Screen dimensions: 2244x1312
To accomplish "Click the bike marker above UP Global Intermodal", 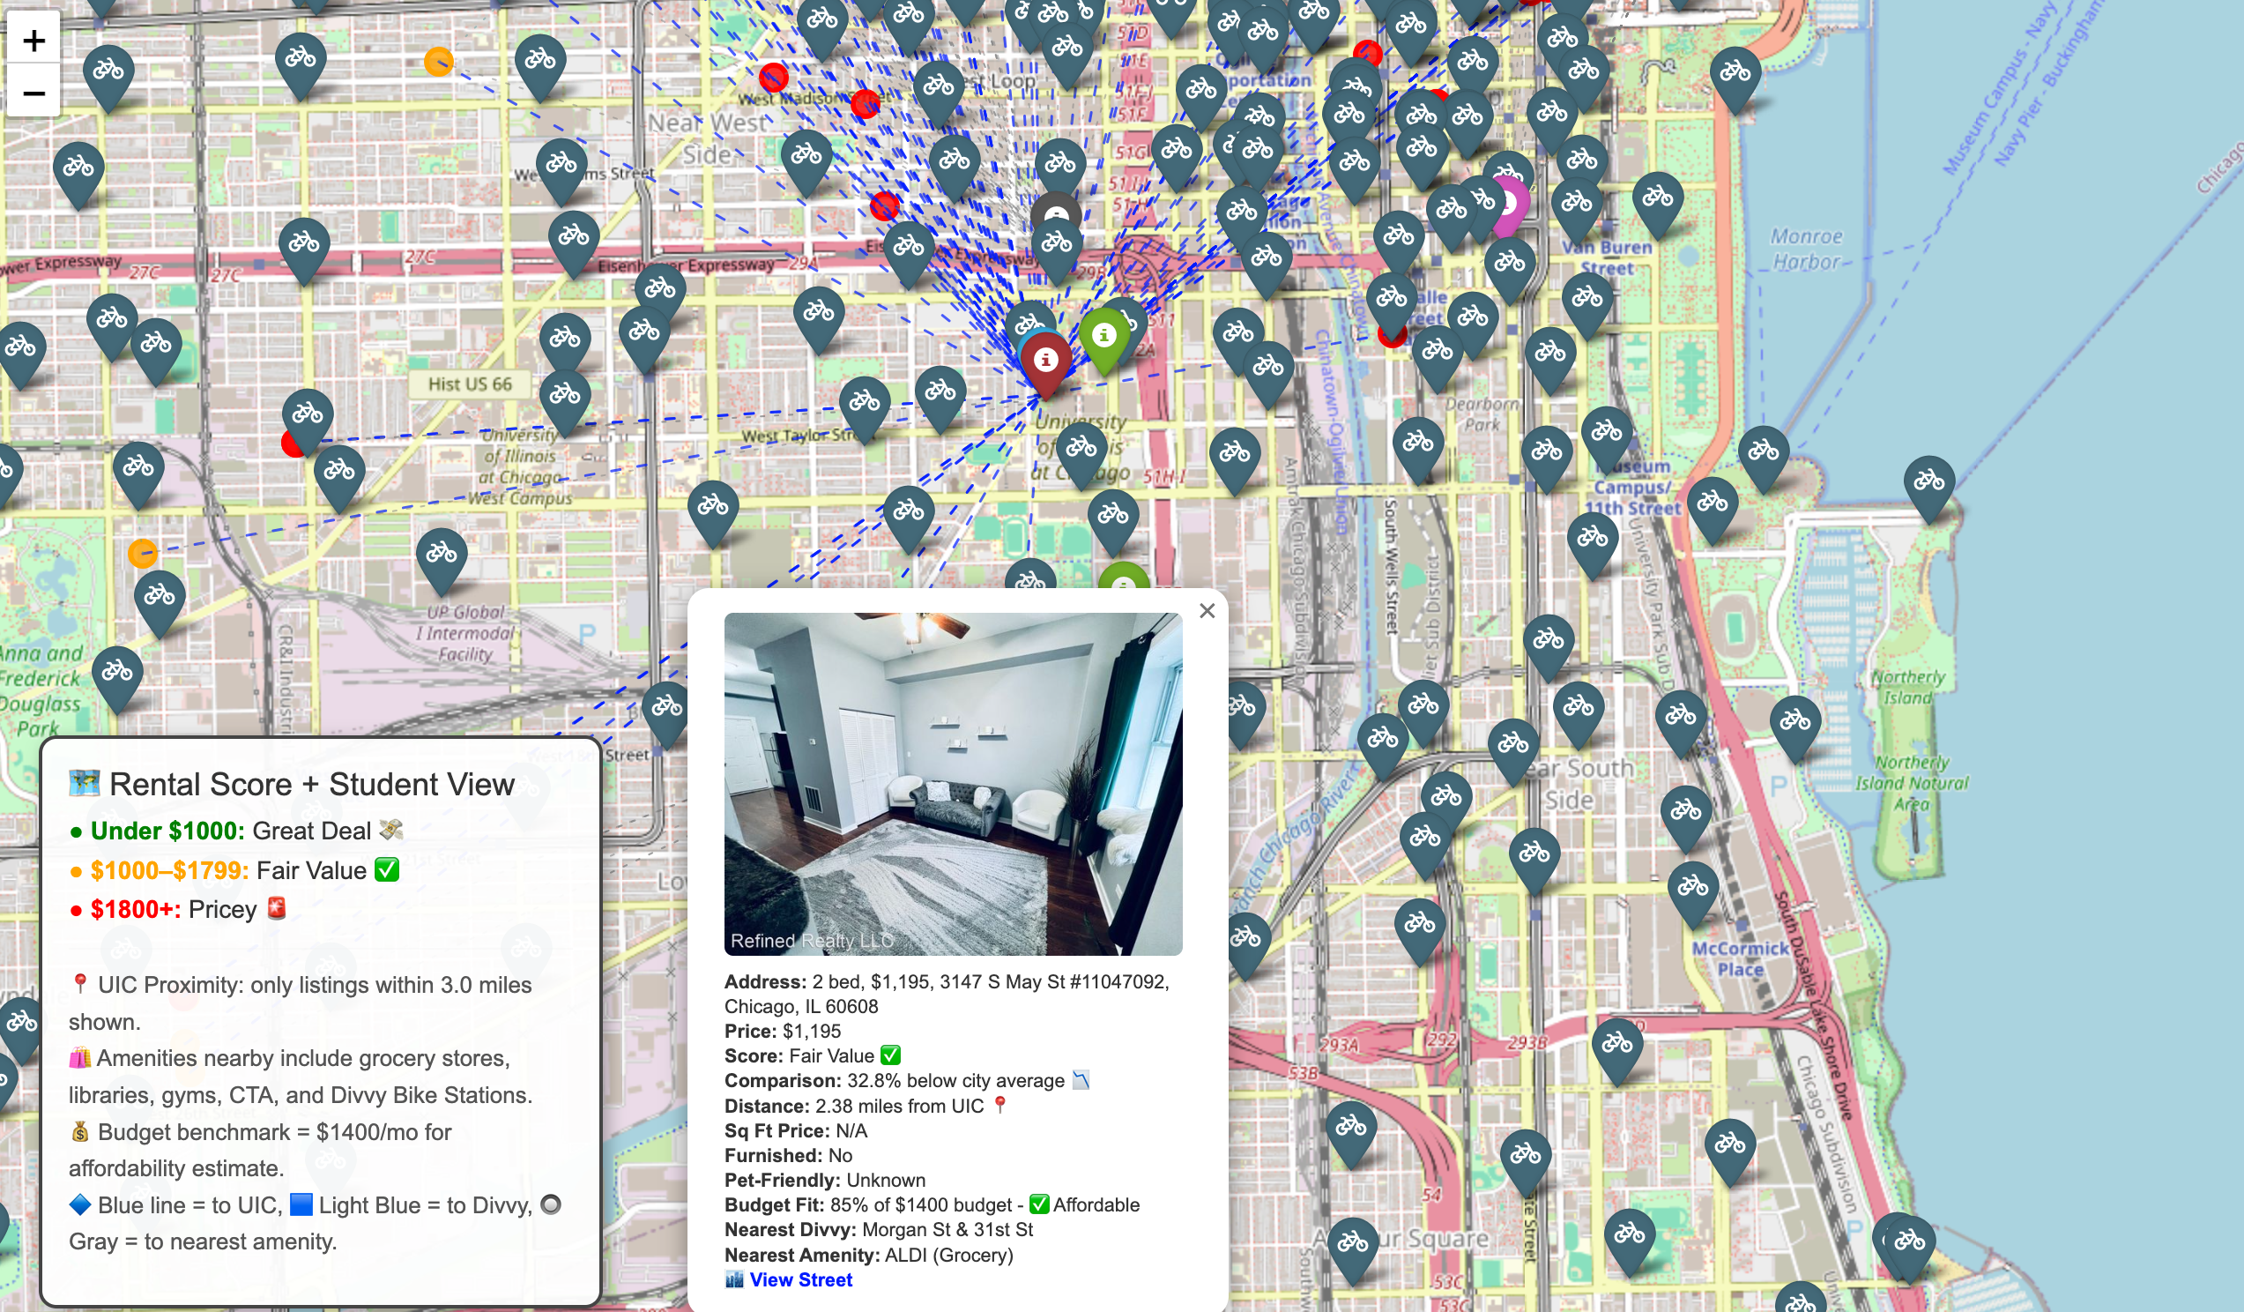I will point(442,555).
